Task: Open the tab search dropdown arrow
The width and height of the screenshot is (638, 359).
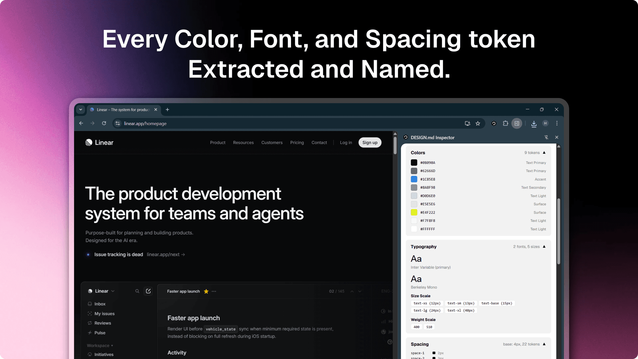Action: tap(80, 109)
